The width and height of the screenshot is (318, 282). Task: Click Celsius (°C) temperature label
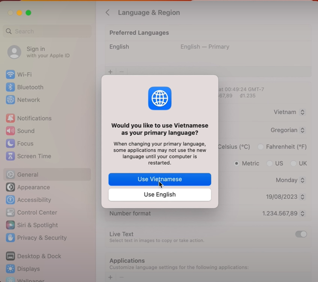point(234,146)
